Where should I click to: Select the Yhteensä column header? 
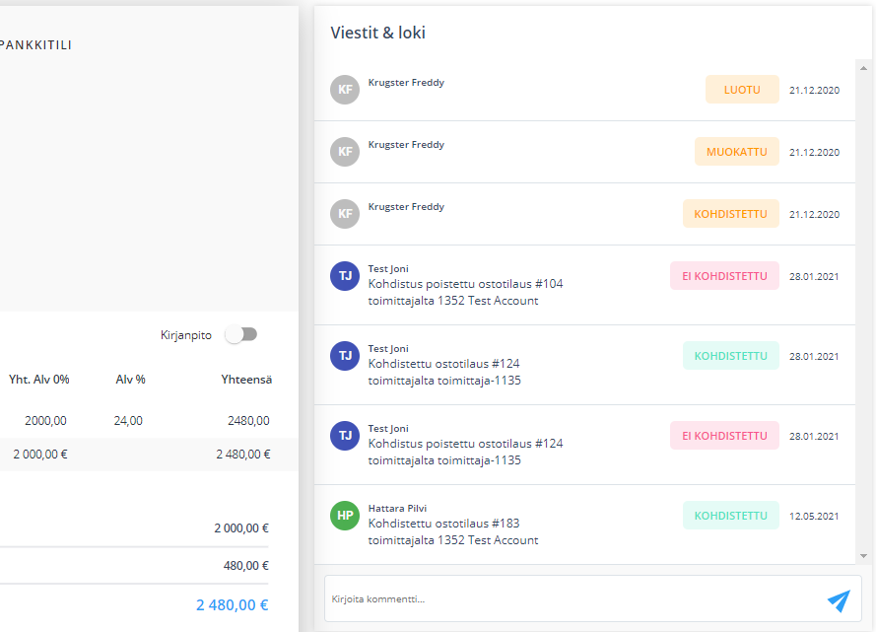pos(246,380)
